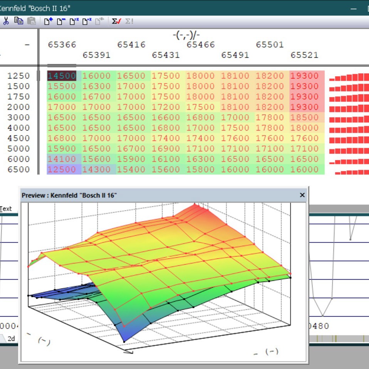Select row header 3000
The height and width of the screenshot is (369, 369).
click(18, 117)
